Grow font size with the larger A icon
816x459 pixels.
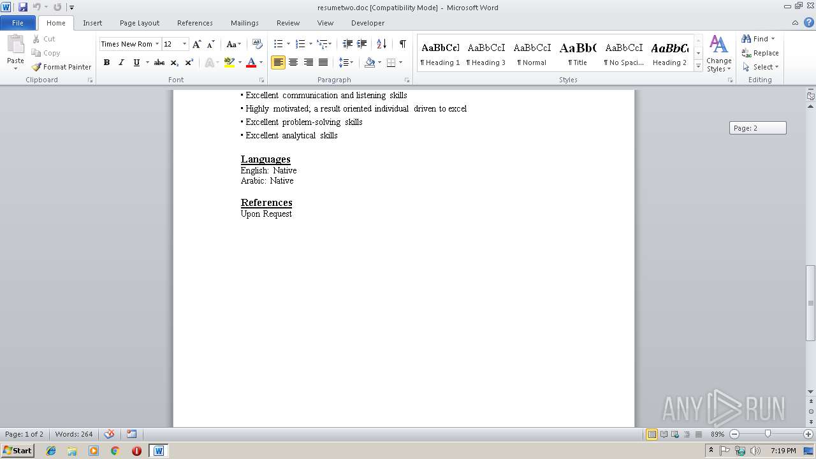197,44
